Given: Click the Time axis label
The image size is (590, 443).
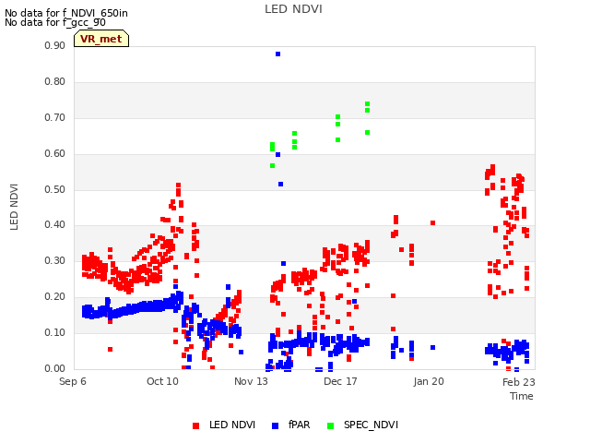Looking at the screenshot, I should 522,396.
